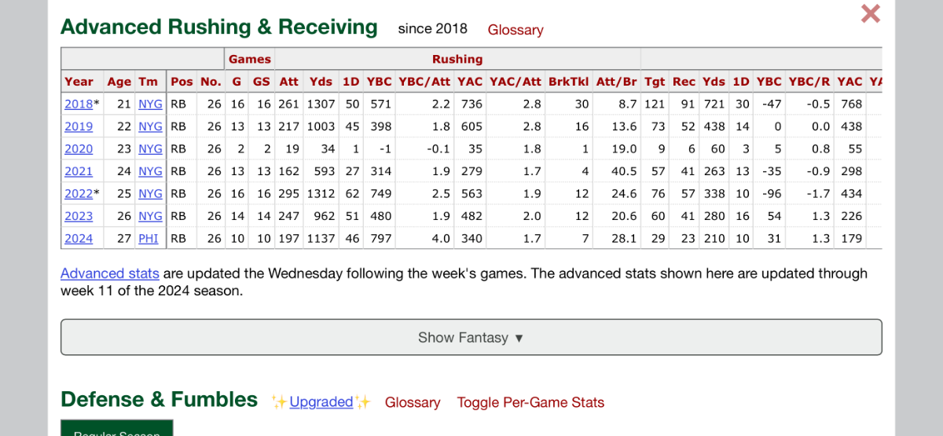943x436 pixels.
Task: Toggle Per-Game Stats for Defense & Fumbles
Action: coord(530,402)
